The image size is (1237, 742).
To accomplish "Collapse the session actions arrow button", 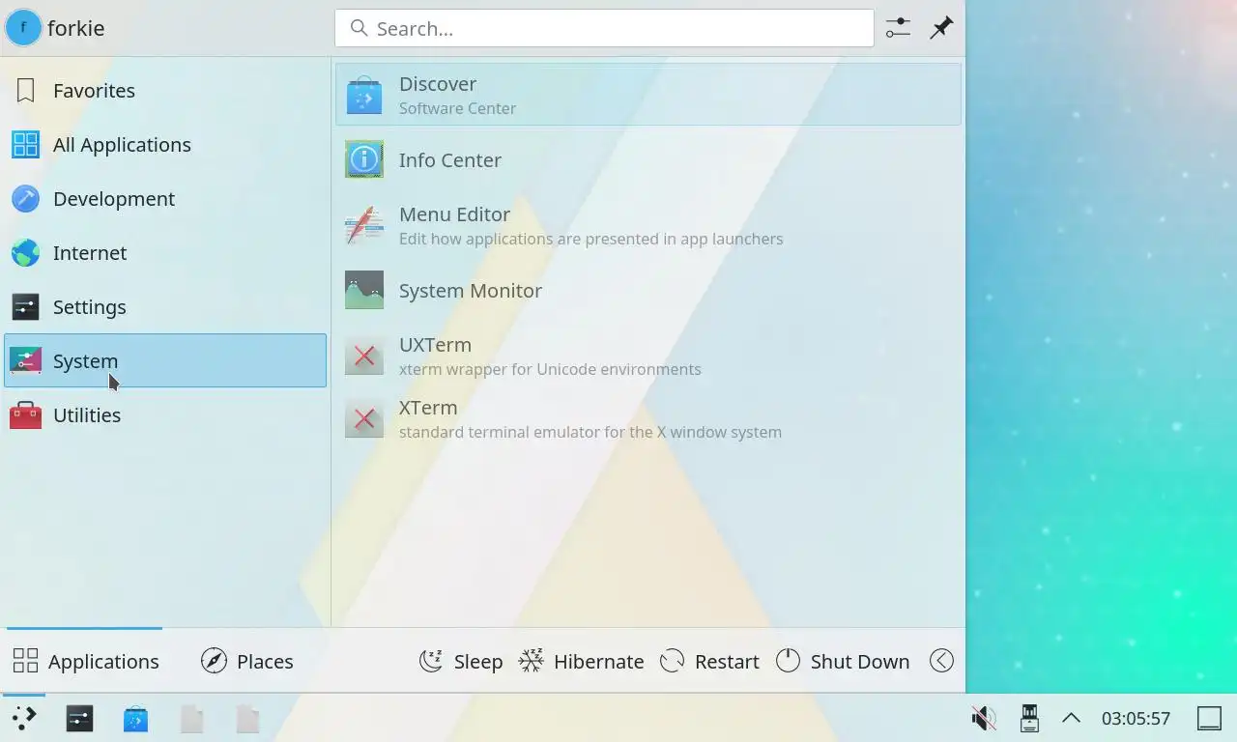I will click(941, 661).
